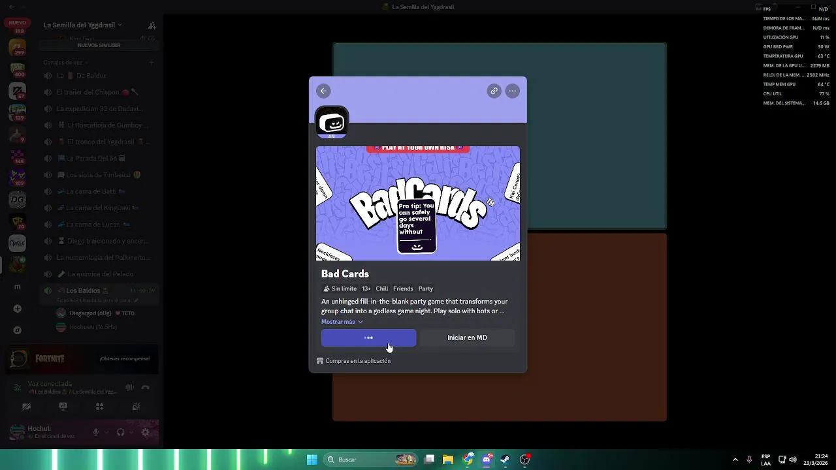Open server icon with 109 badge
Screen dimensions: 836x470
[18, 178]
